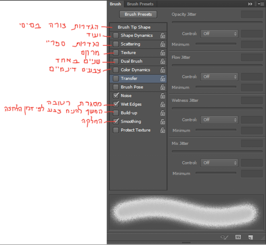Screen dimensions: 266x245
Task: Click the Mix Jitter value field
Action: click(x=252, y=144)
